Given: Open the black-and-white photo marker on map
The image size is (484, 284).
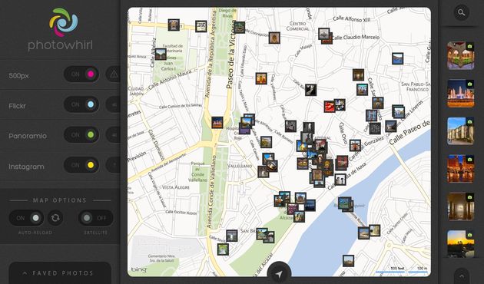Looking at the screenshot, I should pyautogui.click(x=310, y=90).
